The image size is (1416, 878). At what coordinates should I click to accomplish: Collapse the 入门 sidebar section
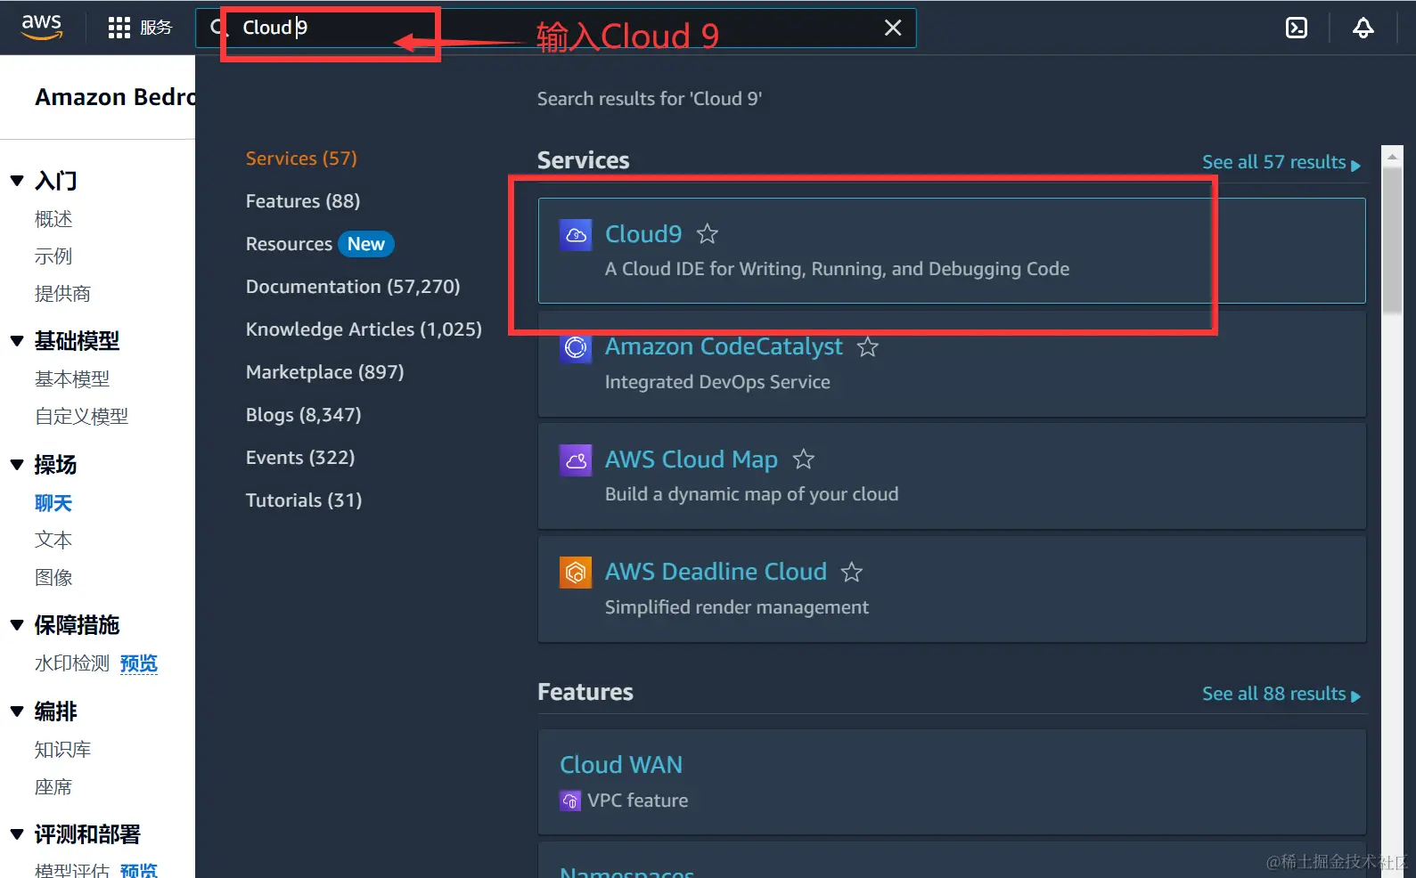pyautogui.click(x=17, y=181)
